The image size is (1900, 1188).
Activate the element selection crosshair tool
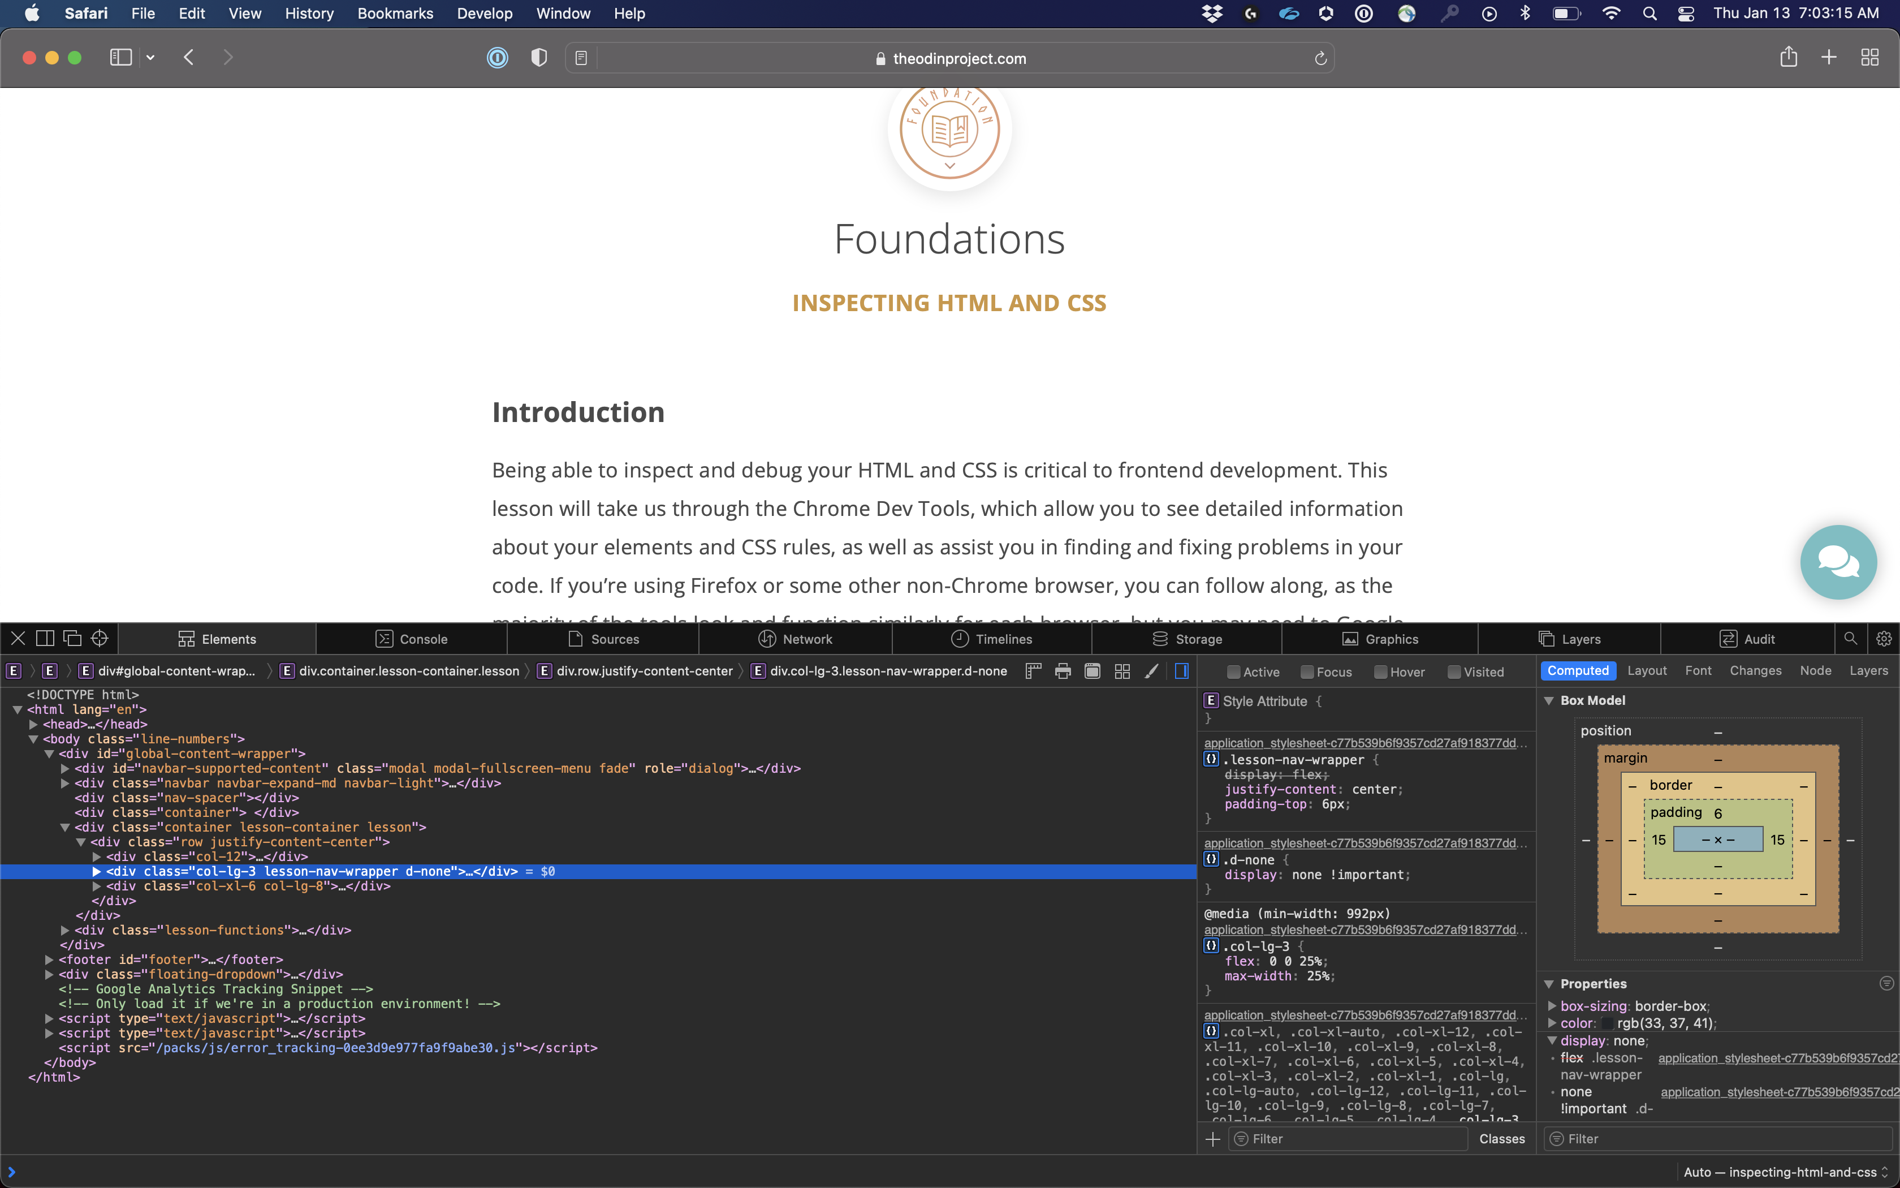pyautogui.click(x=100, y=638)
